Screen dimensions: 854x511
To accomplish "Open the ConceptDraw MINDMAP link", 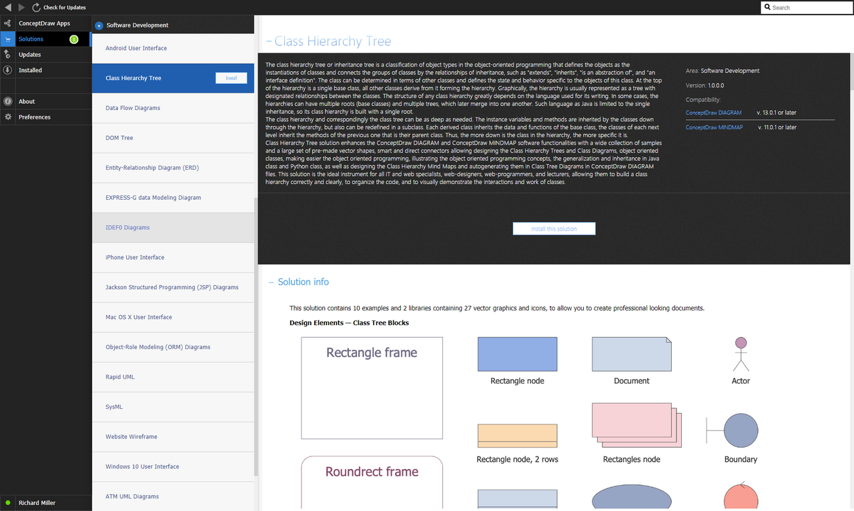I will click(x=714, y=127).
